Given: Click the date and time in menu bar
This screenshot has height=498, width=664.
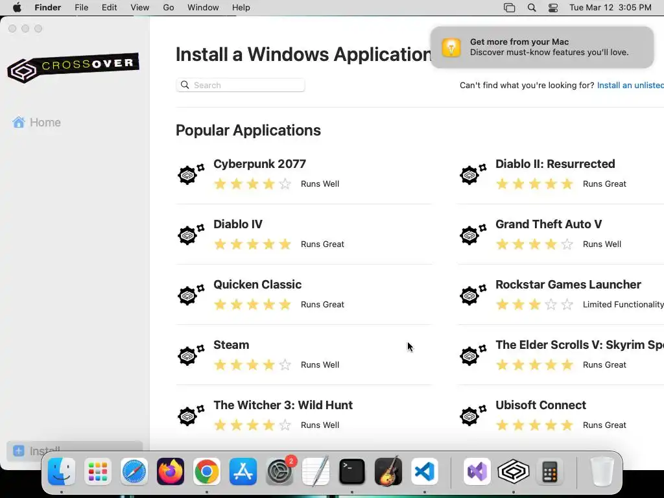Looking at the screenshot, I should tap(610, 8).
